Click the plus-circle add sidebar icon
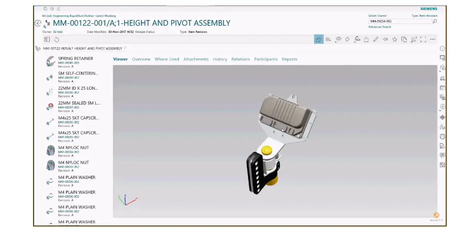This screenshot has height=233, width=467. coord(442,107)
